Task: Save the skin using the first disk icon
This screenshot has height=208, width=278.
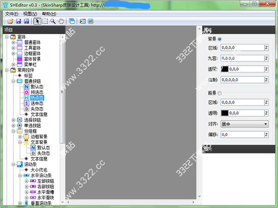Action: (x=19, y=21)
